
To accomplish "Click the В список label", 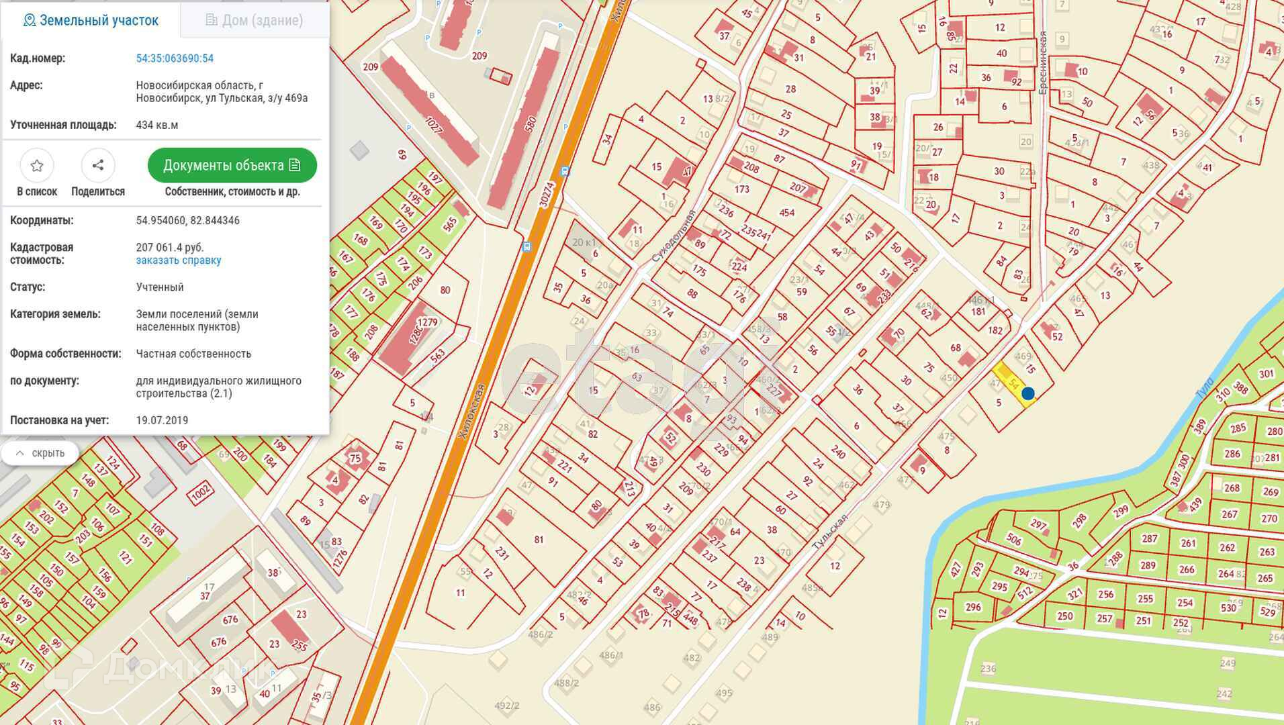I will 37,191.
